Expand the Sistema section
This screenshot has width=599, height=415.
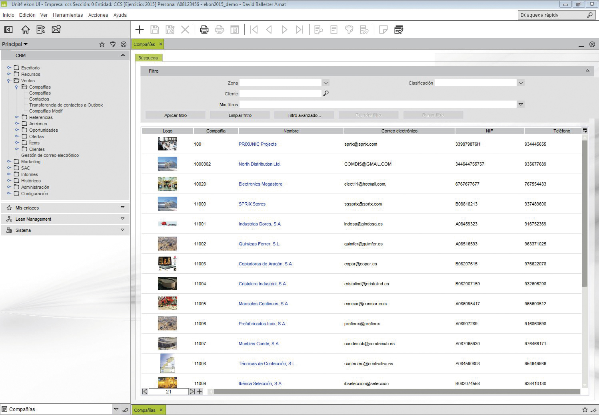(x=123, y=230)
